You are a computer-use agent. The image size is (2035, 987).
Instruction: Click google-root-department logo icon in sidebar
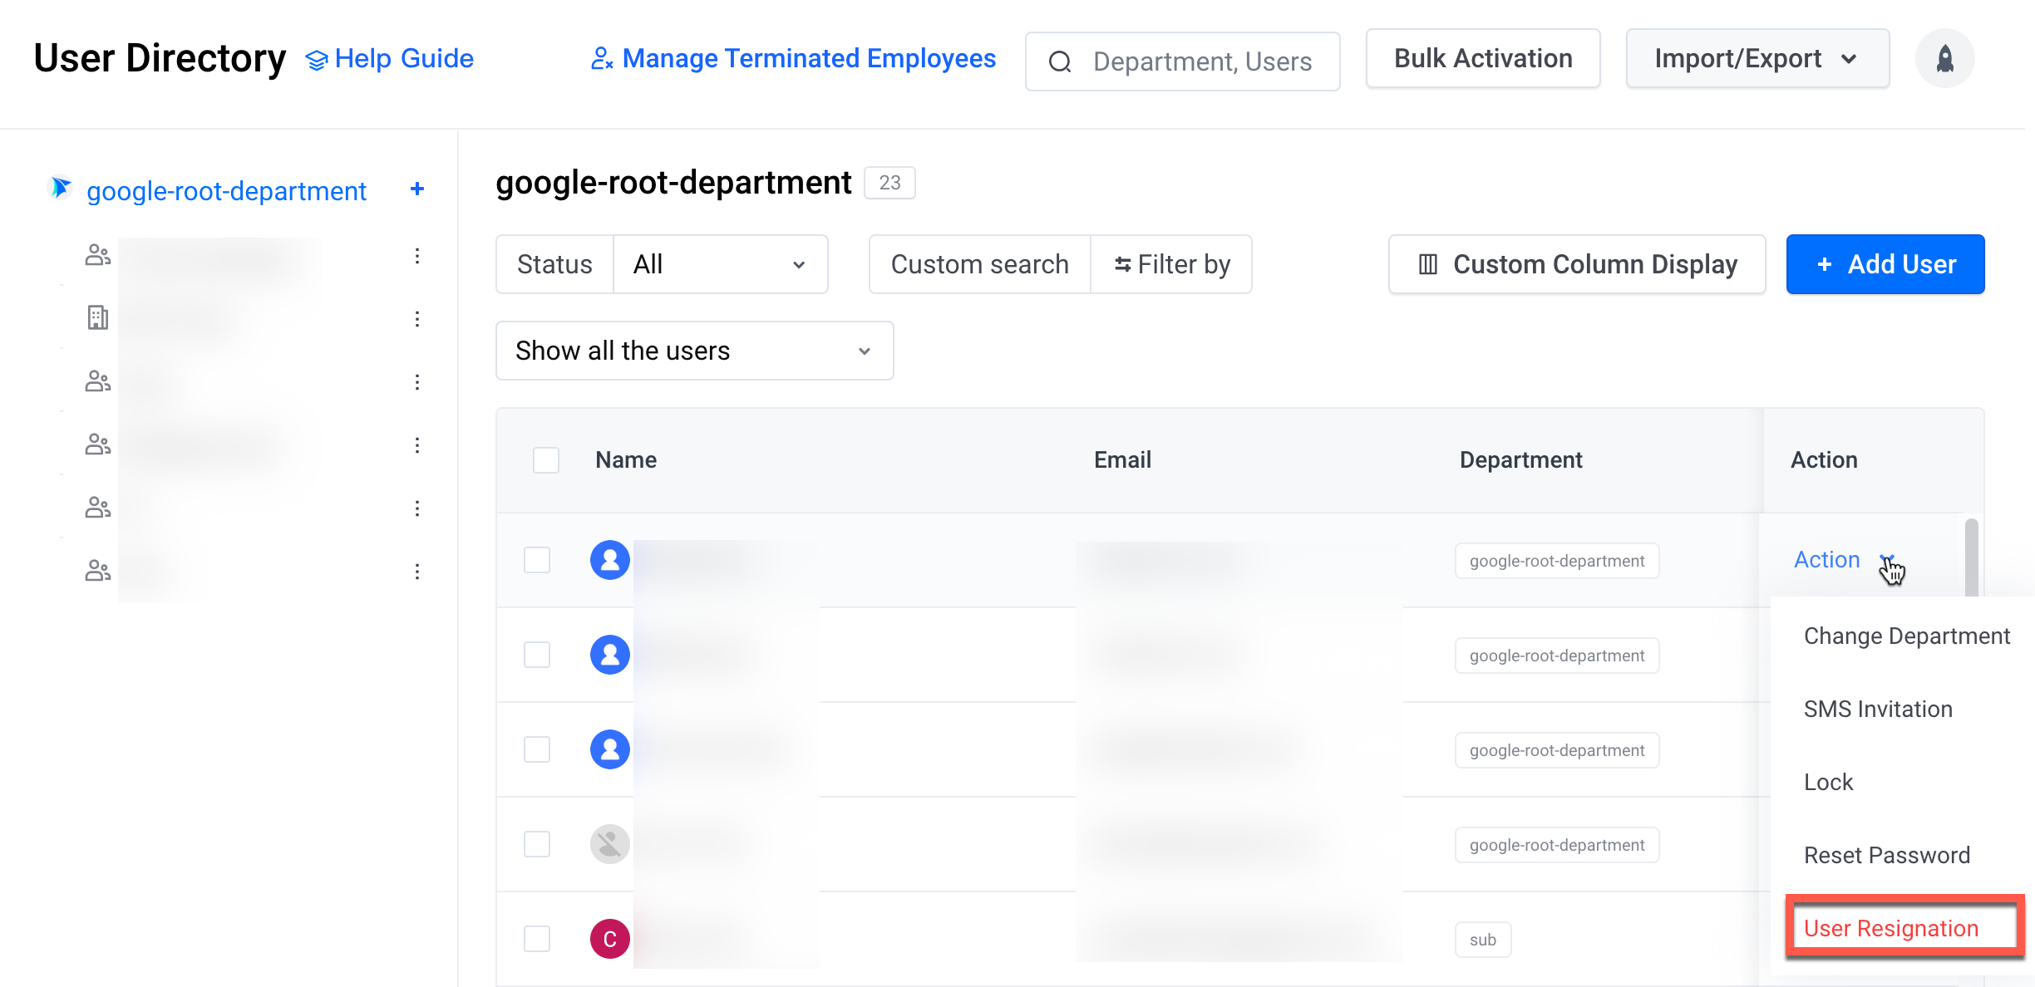click(x=61, y=188)
